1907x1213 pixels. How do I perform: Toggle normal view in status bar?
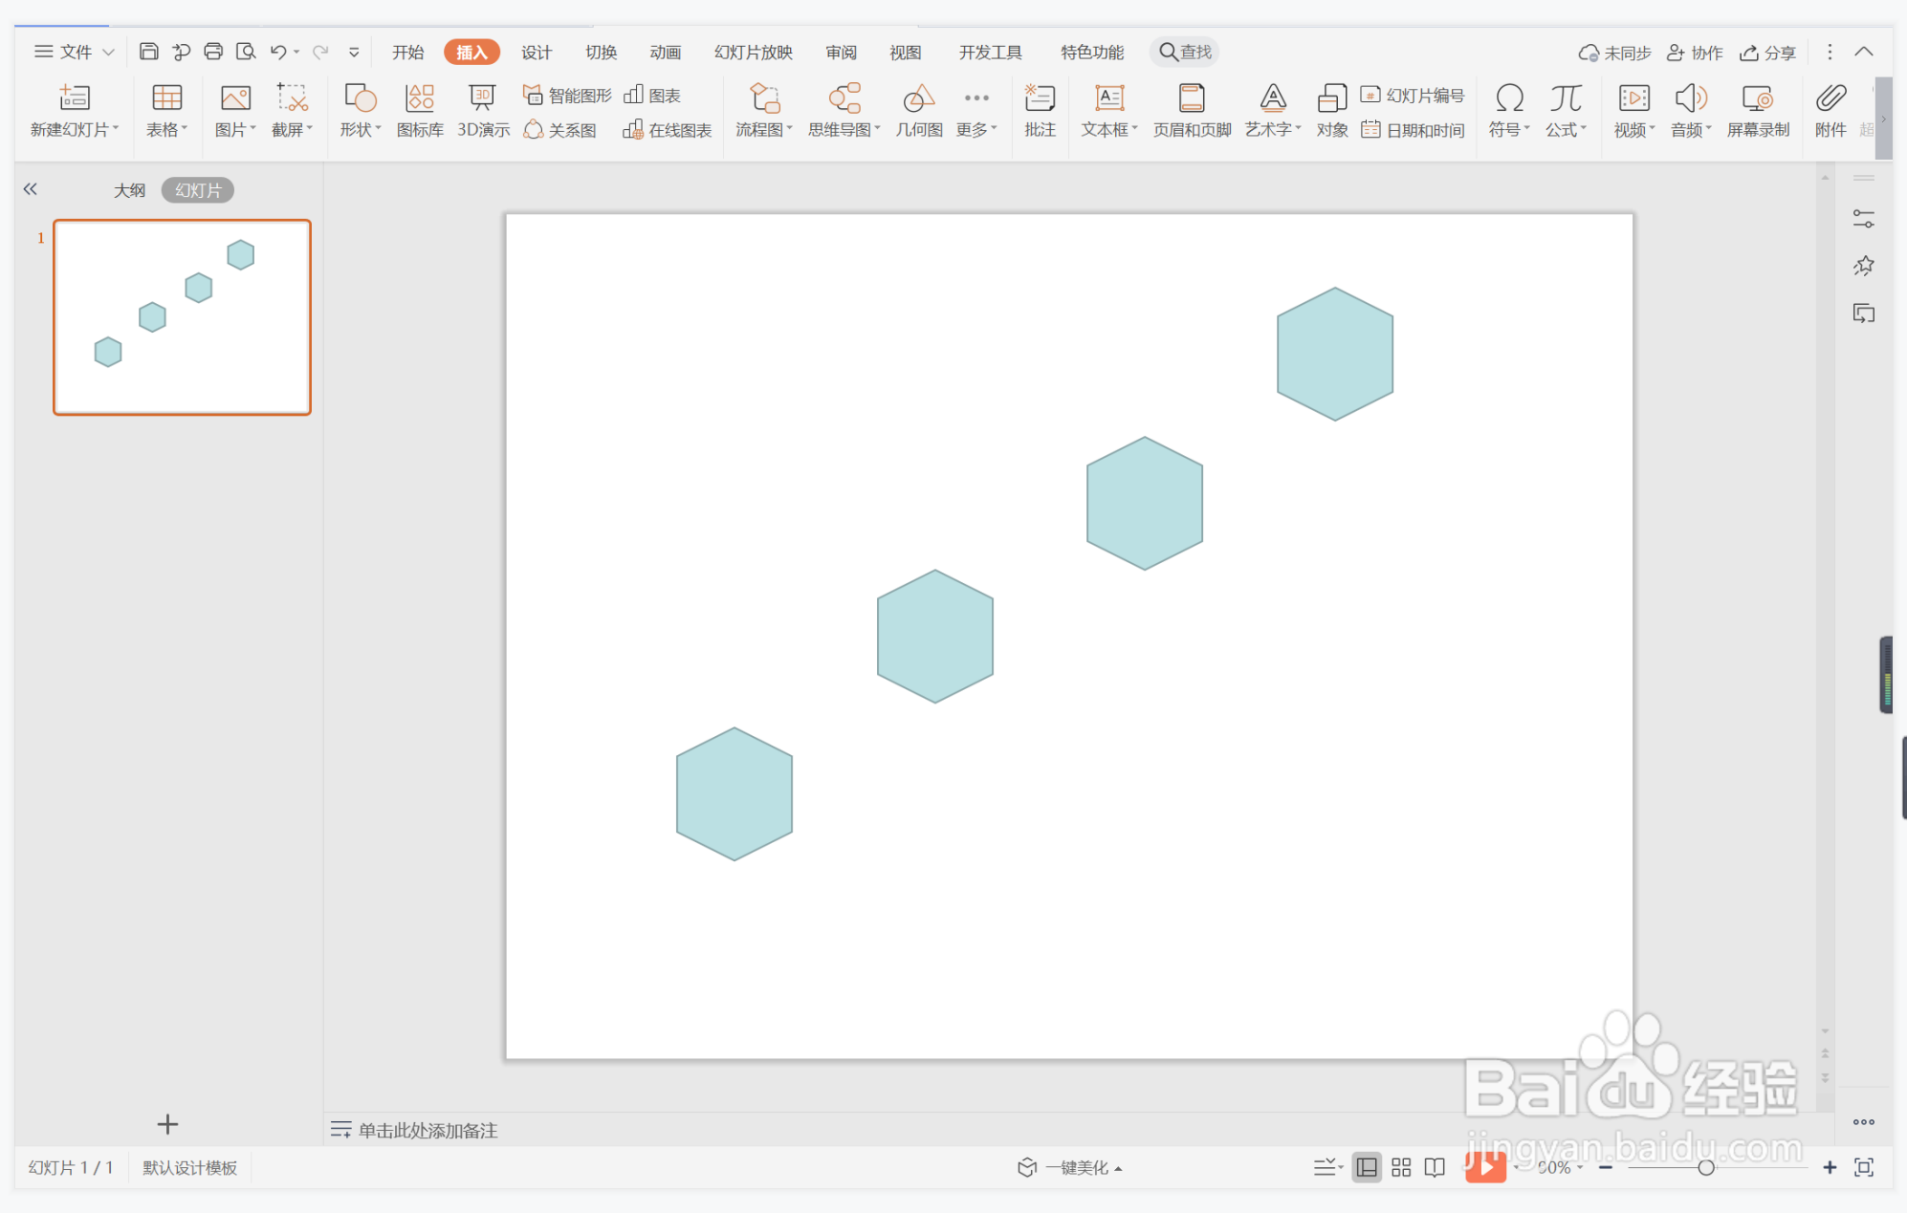click(x=1367, y=1167)
